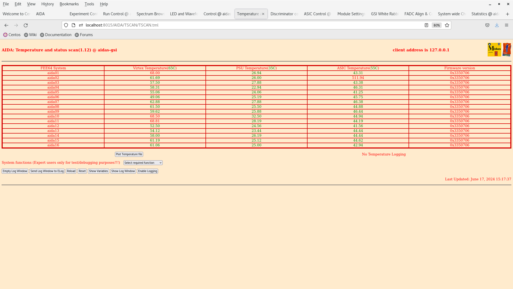Open GSI White Rabbit tab

tap(384, 14)
